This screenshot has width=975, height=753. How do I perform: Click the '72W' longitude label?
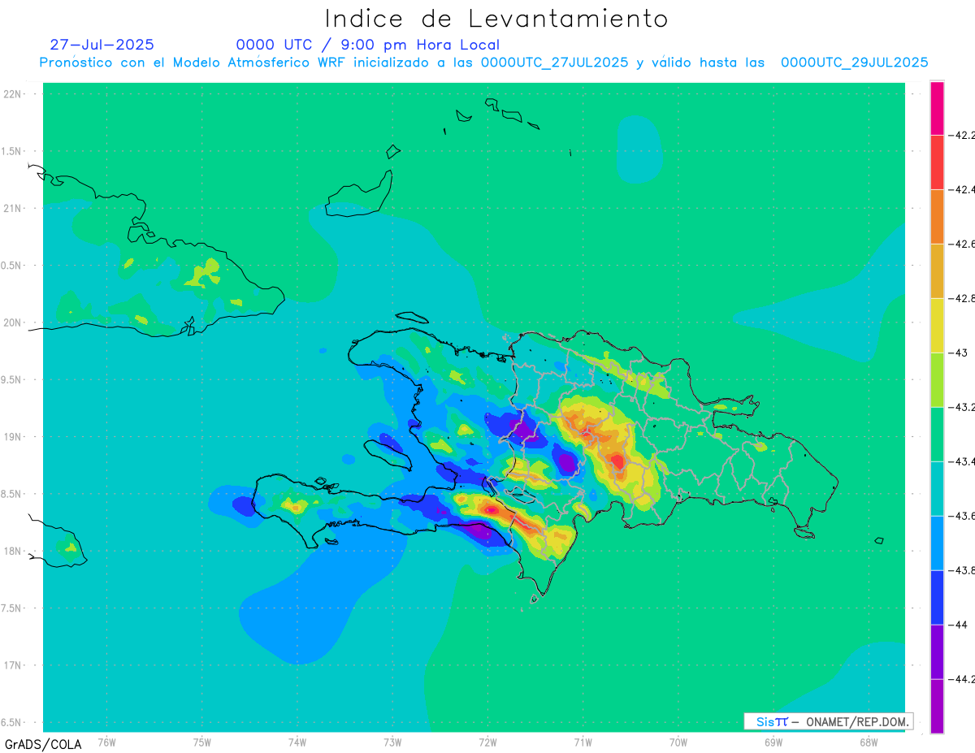[487, 742]
